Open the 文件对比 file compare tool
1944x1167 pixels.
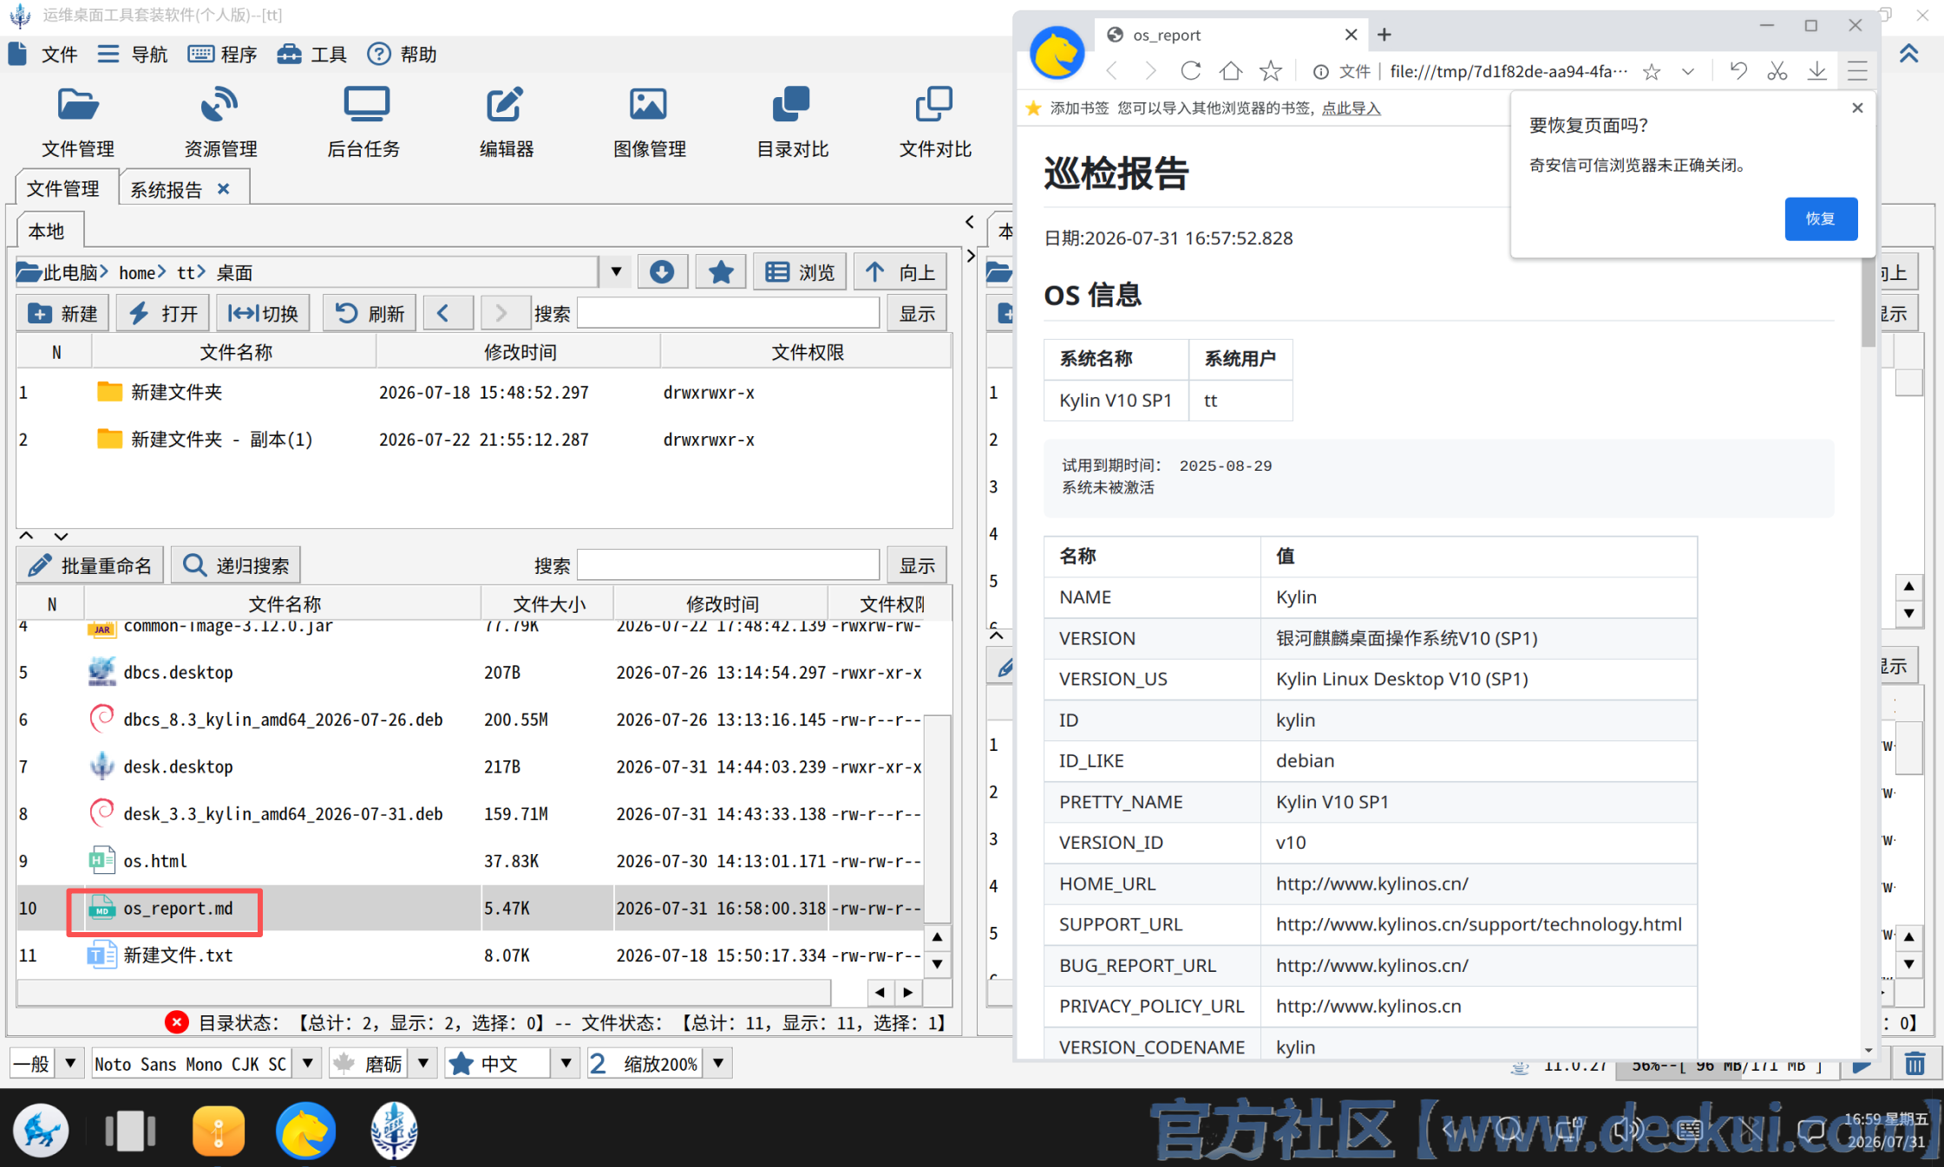pos(934,122)
